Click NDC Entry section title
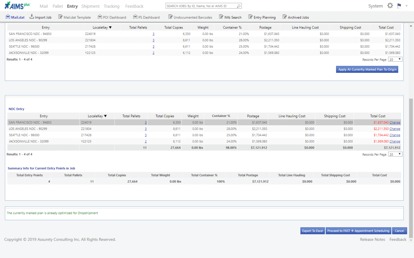The width and height of the screenshot is (414, 258). 16,109
